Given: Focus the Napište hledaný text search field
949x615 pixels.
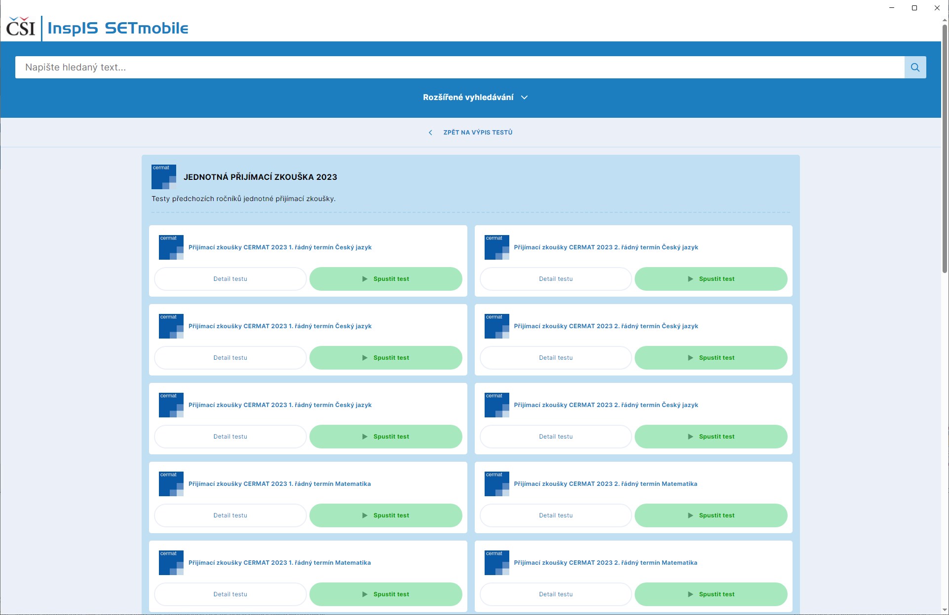Looking at the screenshot, I should pyautogui.click(x=459, y=68).
